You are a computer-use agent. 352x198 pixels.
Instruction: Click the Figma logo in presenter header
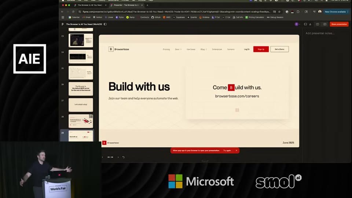click(63, 24)
